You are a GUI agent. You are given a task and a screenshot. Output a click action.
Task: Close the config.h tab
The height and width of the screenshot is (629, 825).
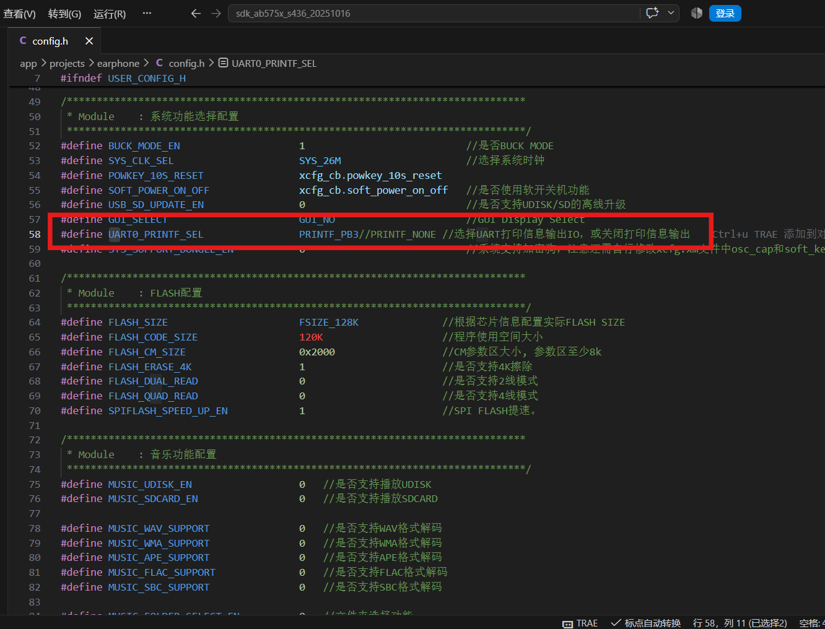tap(89, 41)
